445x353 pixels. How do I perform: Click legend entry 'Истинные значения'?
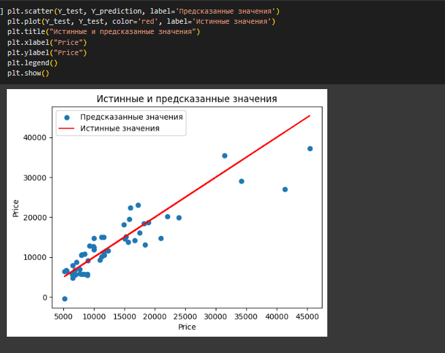[120, 129]
